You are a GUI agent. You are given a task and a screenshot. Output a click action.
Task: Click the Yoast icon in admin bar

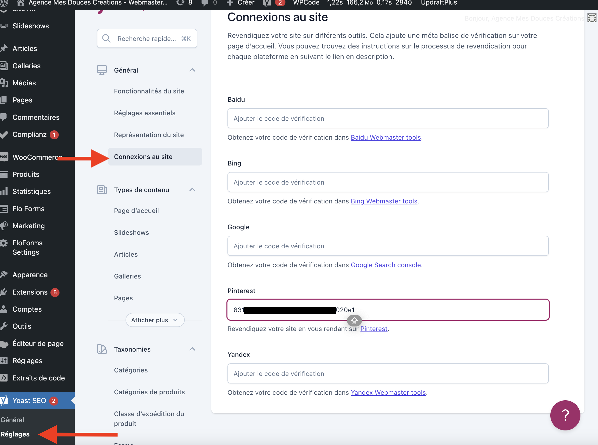click(x=267, y=3)
